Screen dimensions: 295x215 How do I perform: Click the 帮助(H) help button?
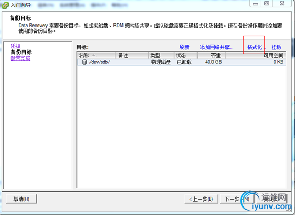click(21, 199)
